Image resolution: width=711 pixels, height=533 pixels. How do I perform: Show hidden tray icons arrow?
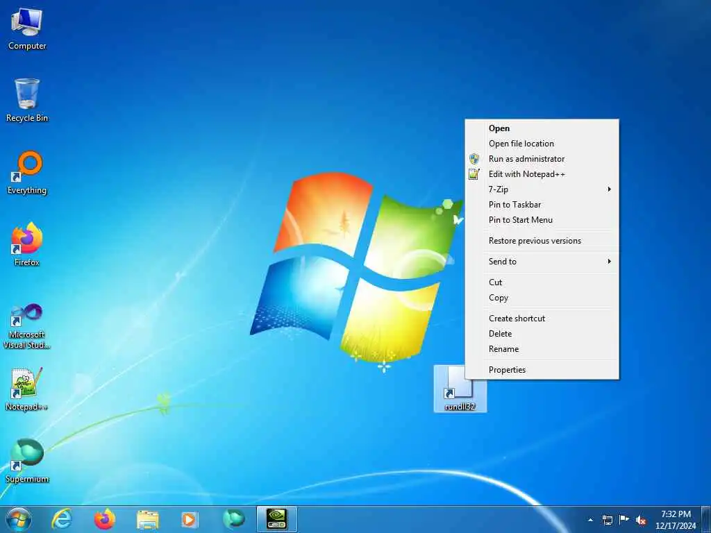(590, 520)
